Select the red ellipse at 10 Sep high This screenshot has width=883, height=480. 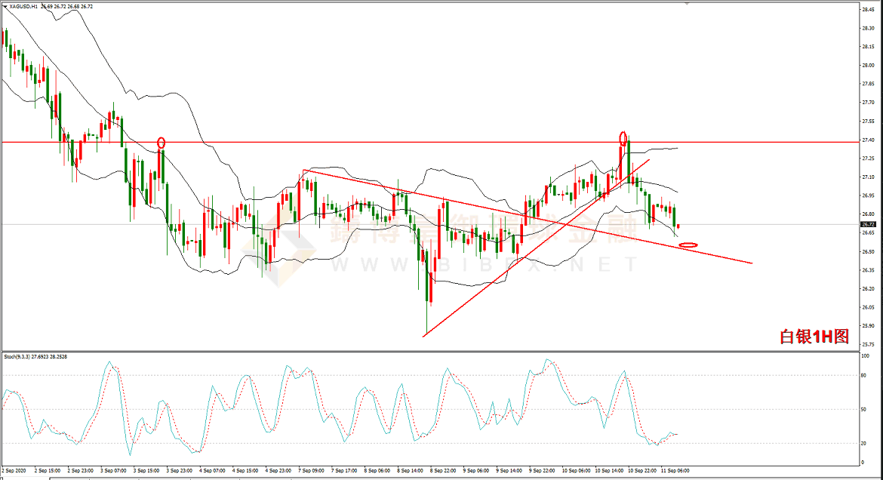click(623, 138)
